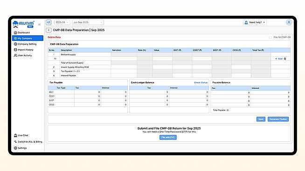Click the Narration field in row 1.1

point(124,59)
